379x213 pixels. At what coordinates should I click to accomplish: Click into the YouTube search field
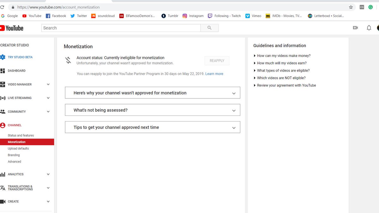pos(121,28)
